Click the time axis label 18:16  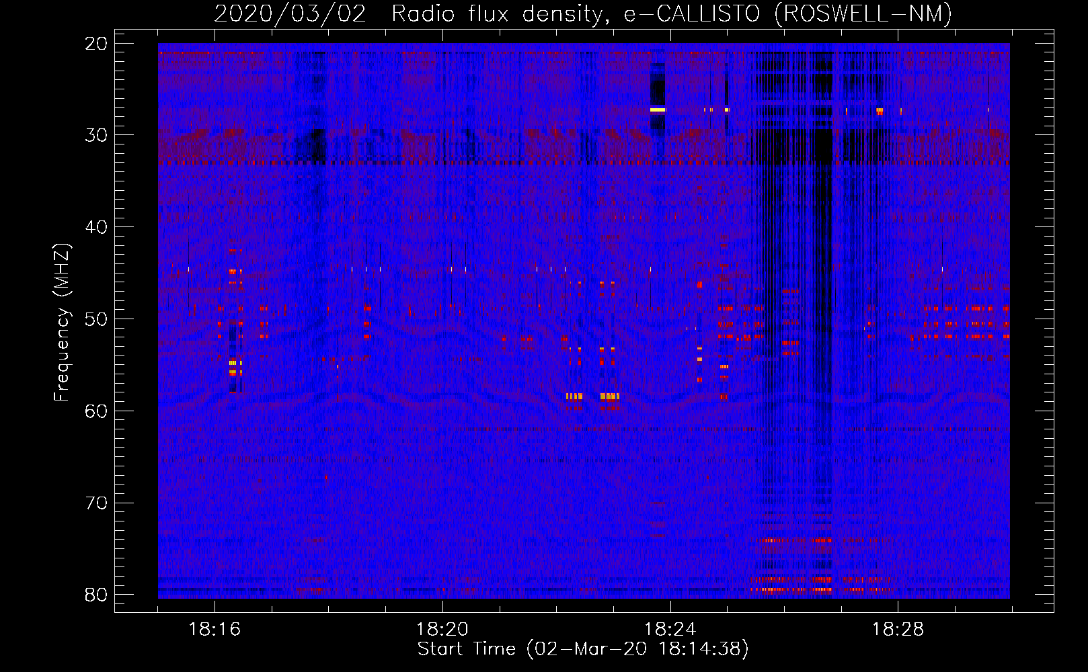click(215, 630)
